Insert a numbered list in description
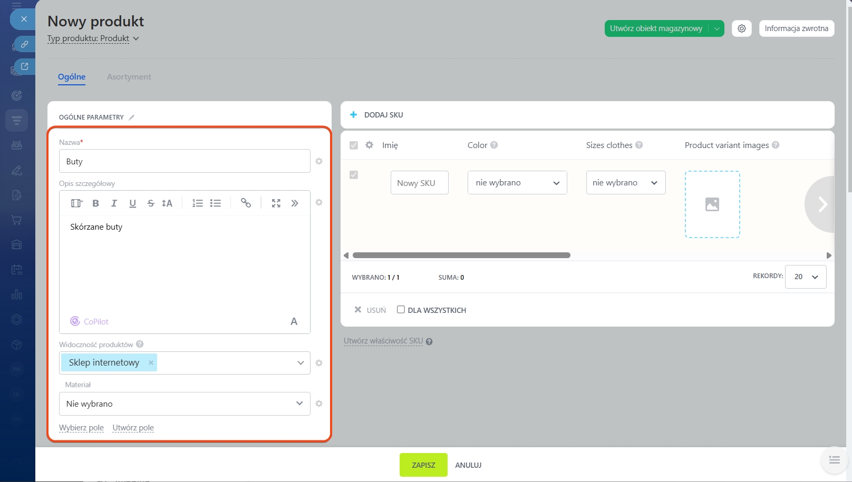The image size is (852, 482). pyautogui.click(x=197, y=203)
